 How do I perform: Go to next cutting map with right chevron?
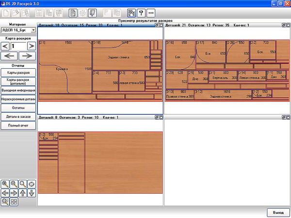click(32, 46)
